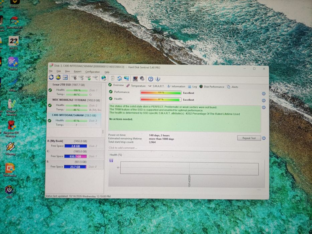Switch to the S.M.A.R.T. tab
The image size is (312, 234).
(156, 86)
